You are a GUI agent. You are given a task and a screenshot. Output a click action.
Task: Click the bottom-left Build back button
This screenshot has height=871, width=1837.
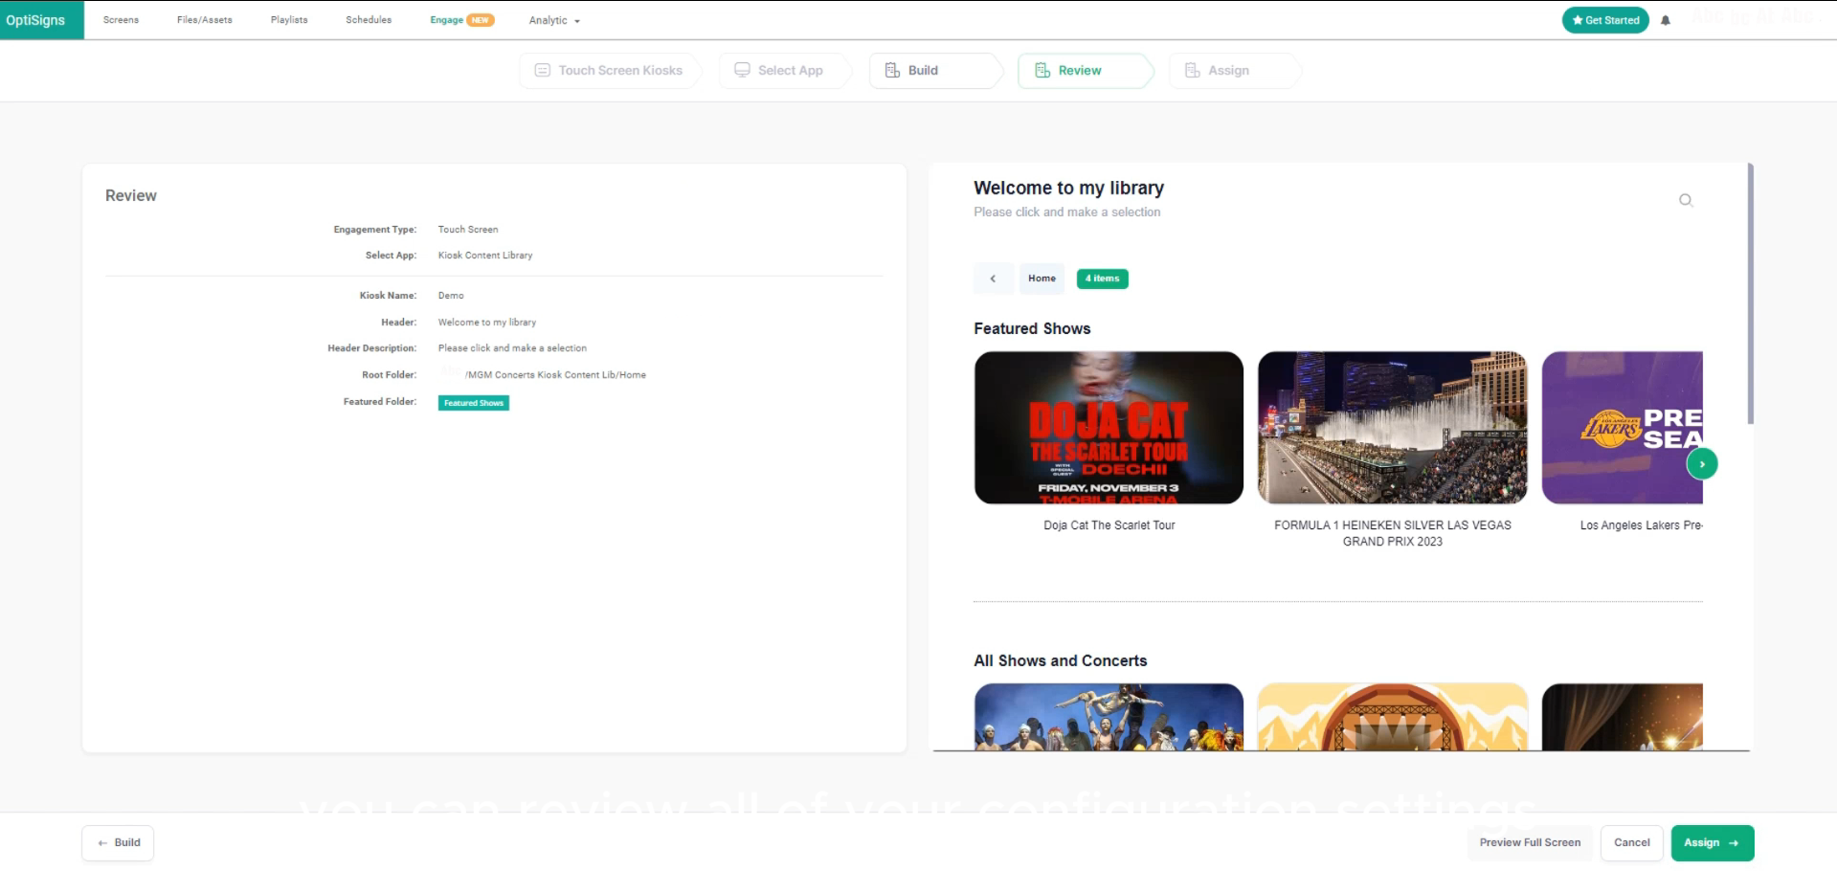tap(118, 843)
